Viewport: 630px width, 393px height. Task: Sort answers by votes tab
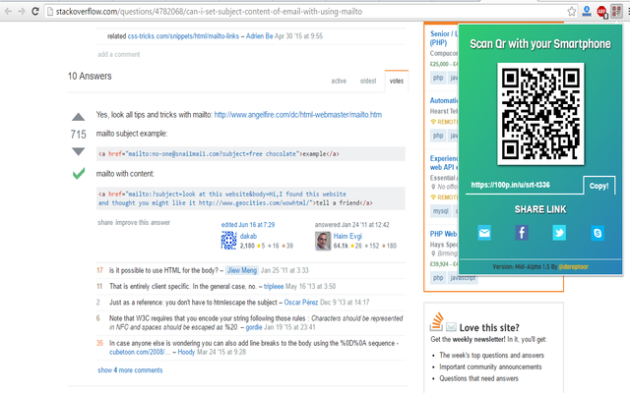coord(396,81)
